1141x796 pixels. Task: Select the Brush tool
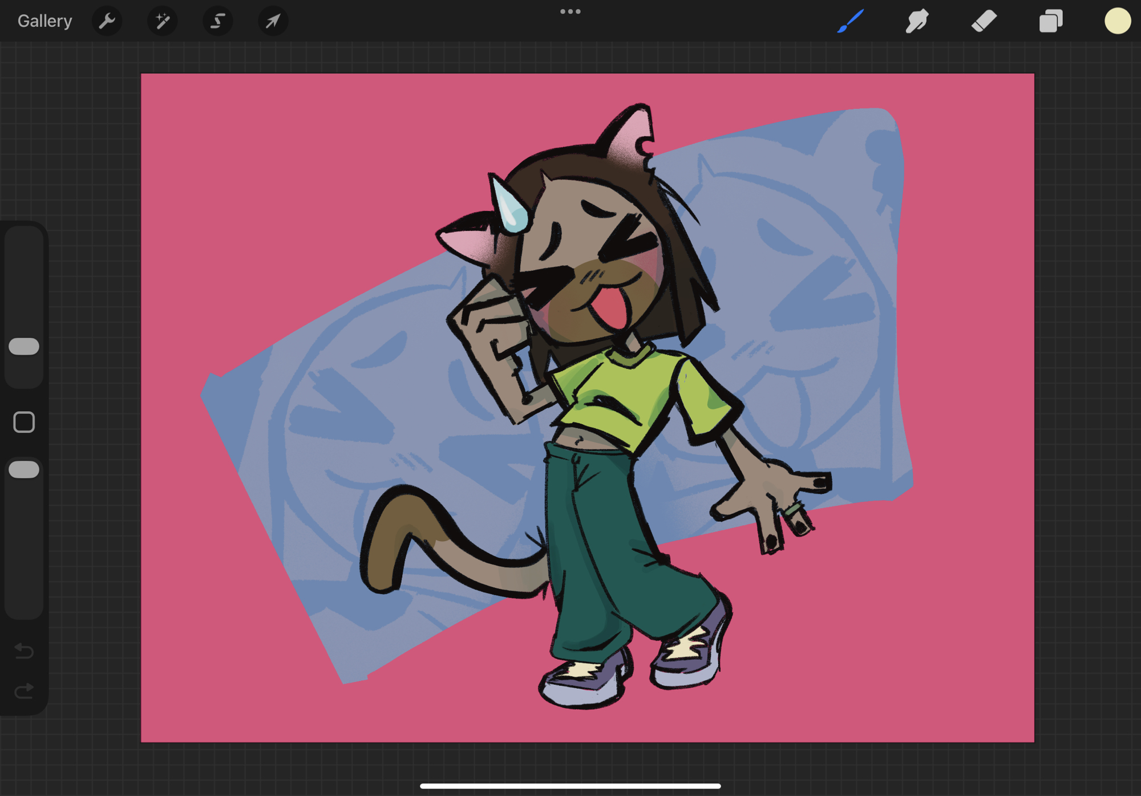(850, 21)
